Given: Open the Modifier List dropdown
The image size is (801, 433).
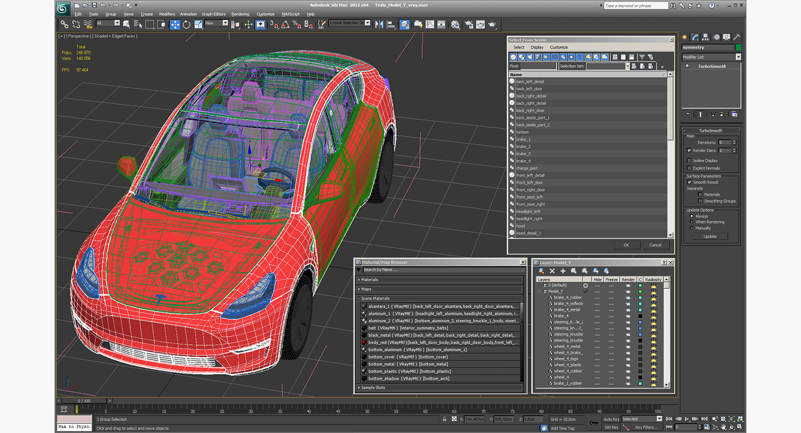Looking at the screenshot, I should point(738,57).
